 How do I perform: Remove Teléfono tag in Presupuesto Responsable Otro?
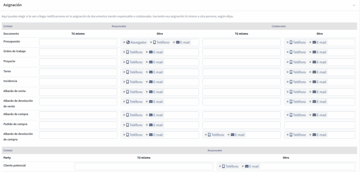pos(151,43)
